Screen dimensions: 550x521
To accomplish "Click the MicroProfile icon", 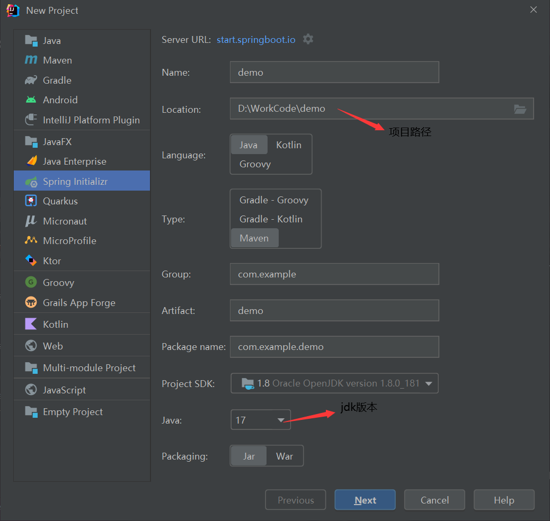I will [x=31, y=240].
